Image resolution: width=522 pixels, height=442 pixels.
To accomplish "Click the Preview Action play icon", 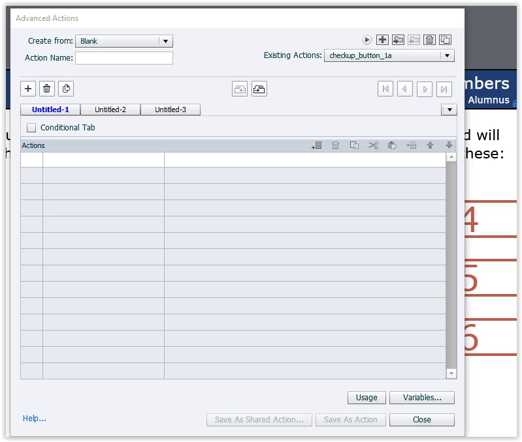I will click(367, 40).
